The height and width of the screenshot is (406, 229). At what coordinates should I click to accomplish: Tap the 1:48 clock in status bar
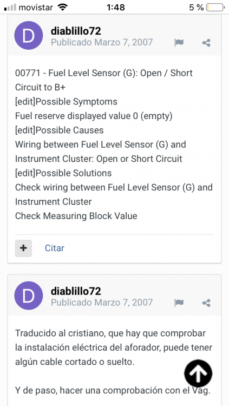point(115,8)
